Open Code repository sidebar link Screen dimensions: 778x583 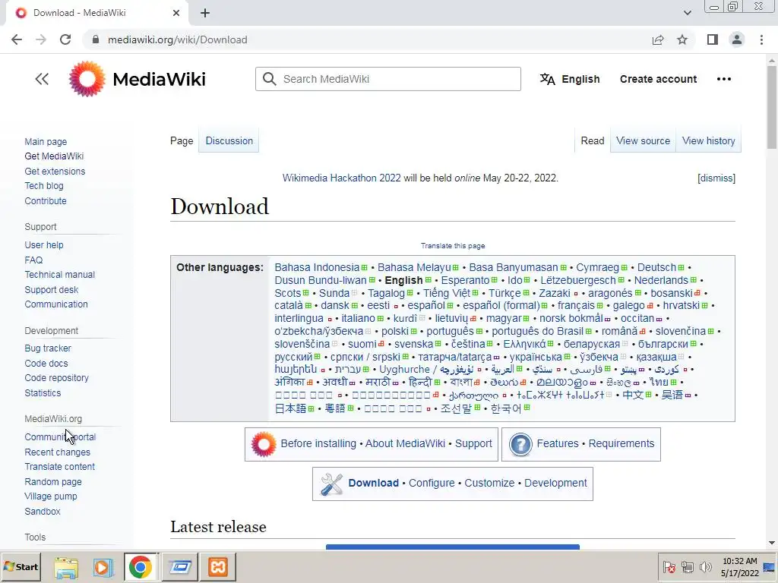pyautogui.click(x=56, y=378)
